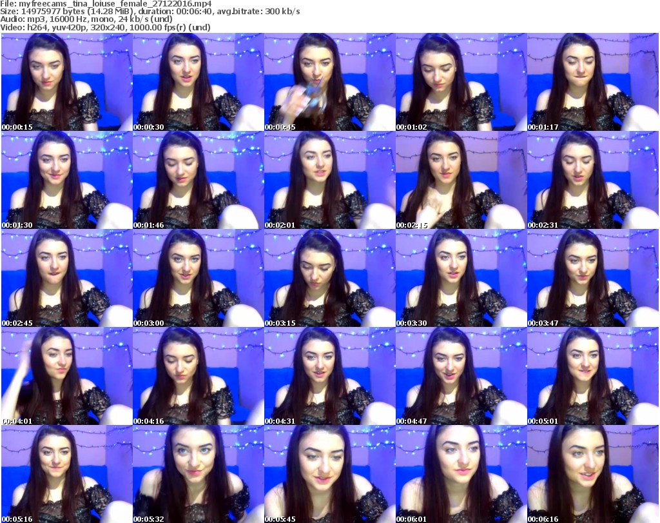
Task: Choose the frame timestamped 00:04:16
Action: click(x=199, y=377)
